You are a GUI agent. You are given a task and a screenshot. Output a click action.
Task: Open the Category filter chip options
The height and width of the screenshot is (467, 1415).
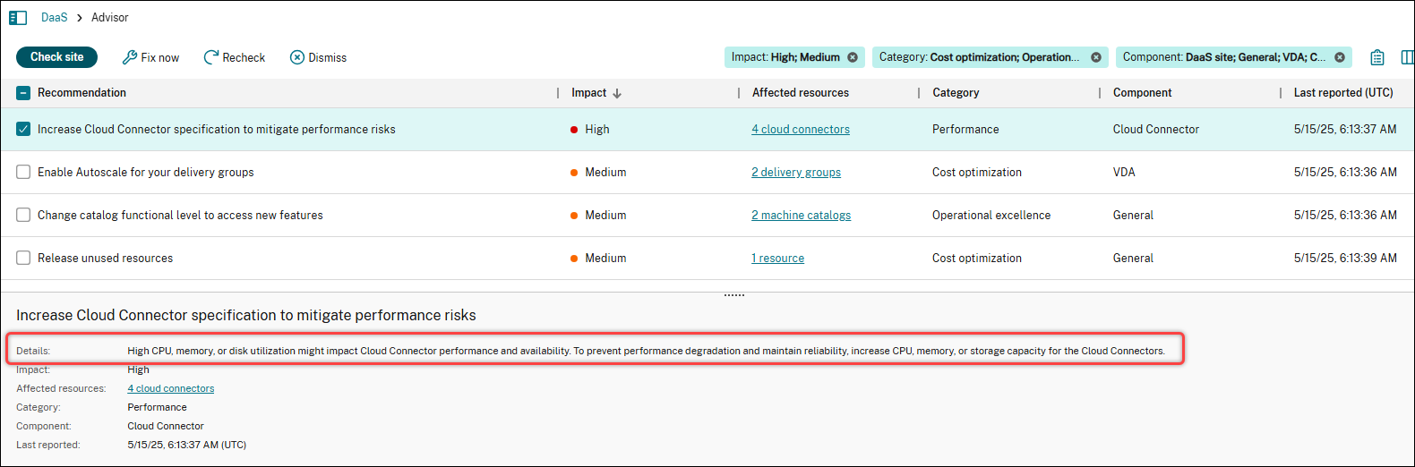[979, 57]
